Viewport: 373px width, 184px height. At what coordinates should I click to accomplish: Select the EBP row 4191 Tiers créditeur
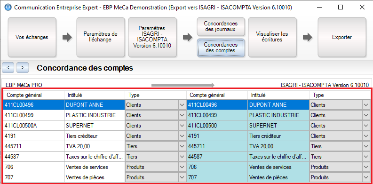pyautogui.click(x=95, y=136)
